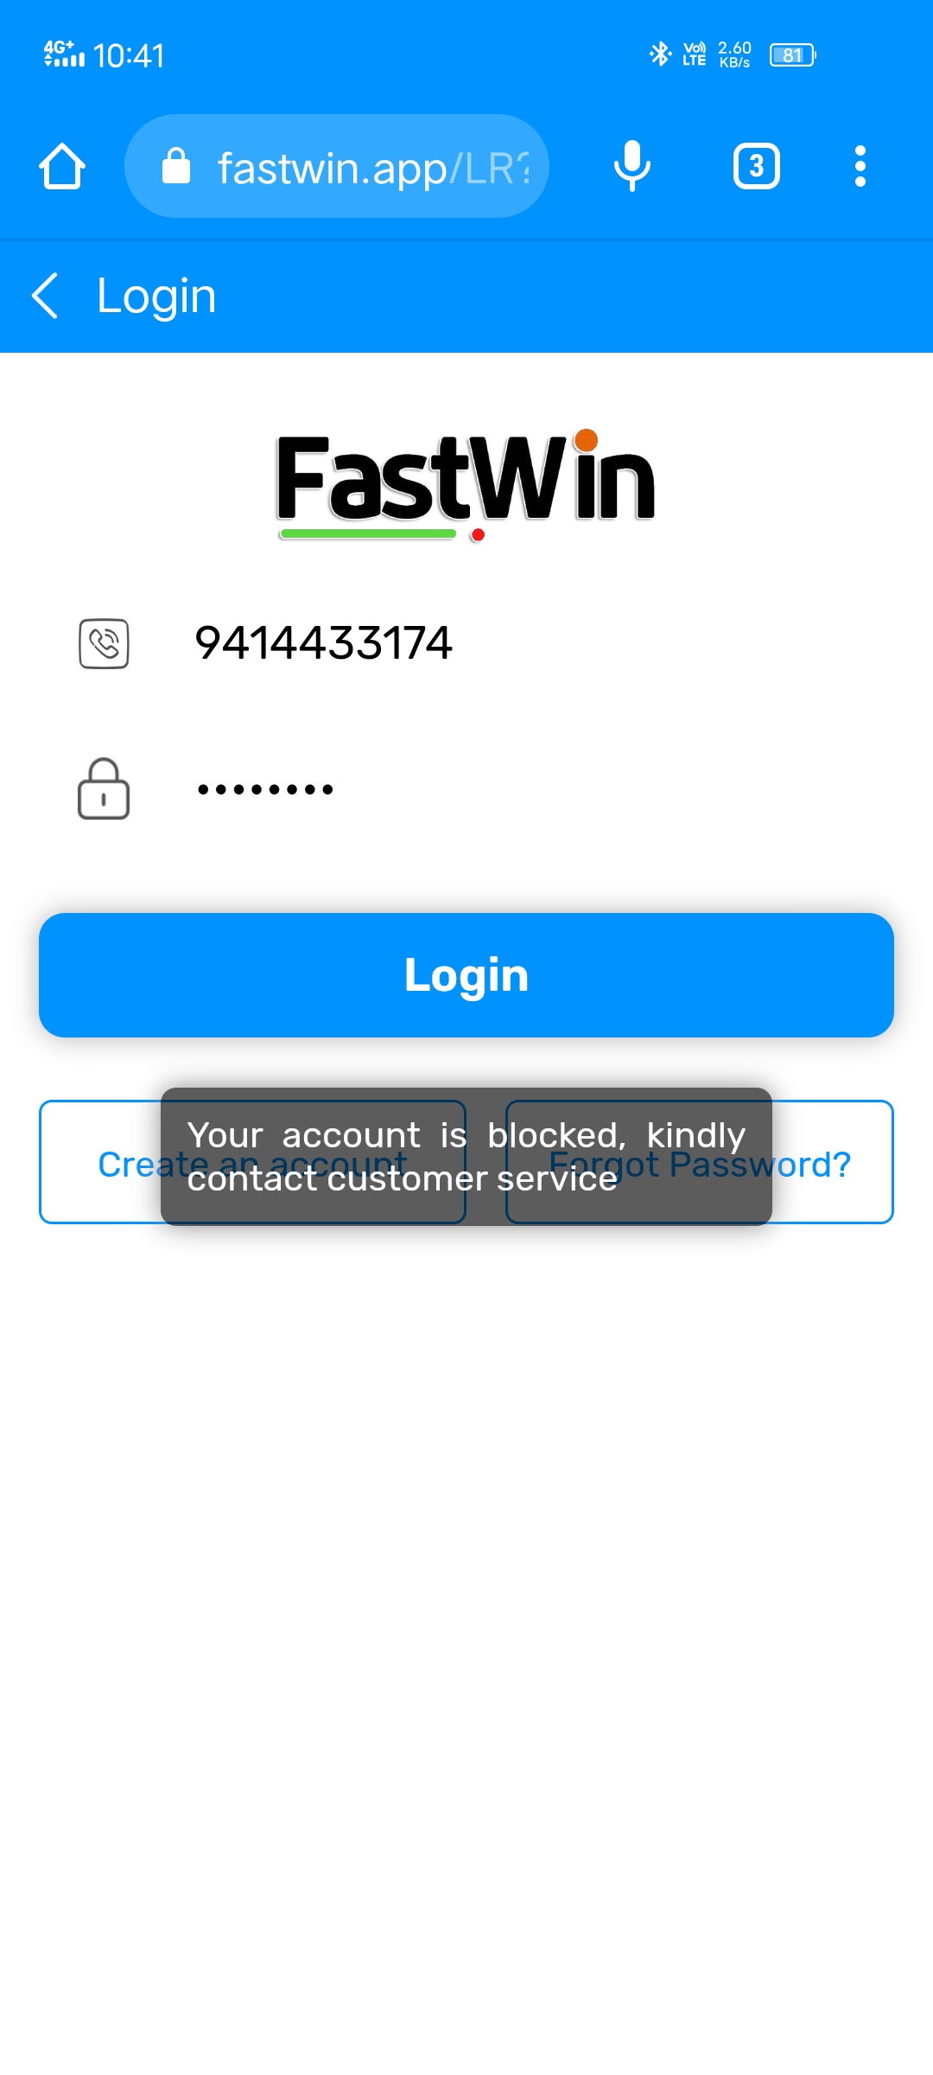Tap the padlock icon beside password field

(104, 788)
